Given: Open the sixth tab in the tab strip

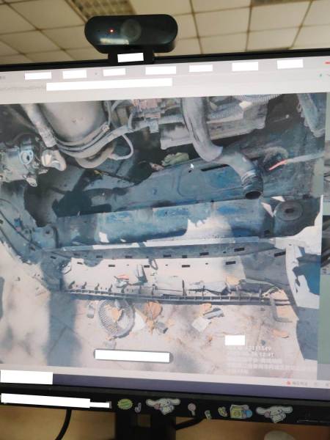Looking at the screenshot, I should point(245,66).
